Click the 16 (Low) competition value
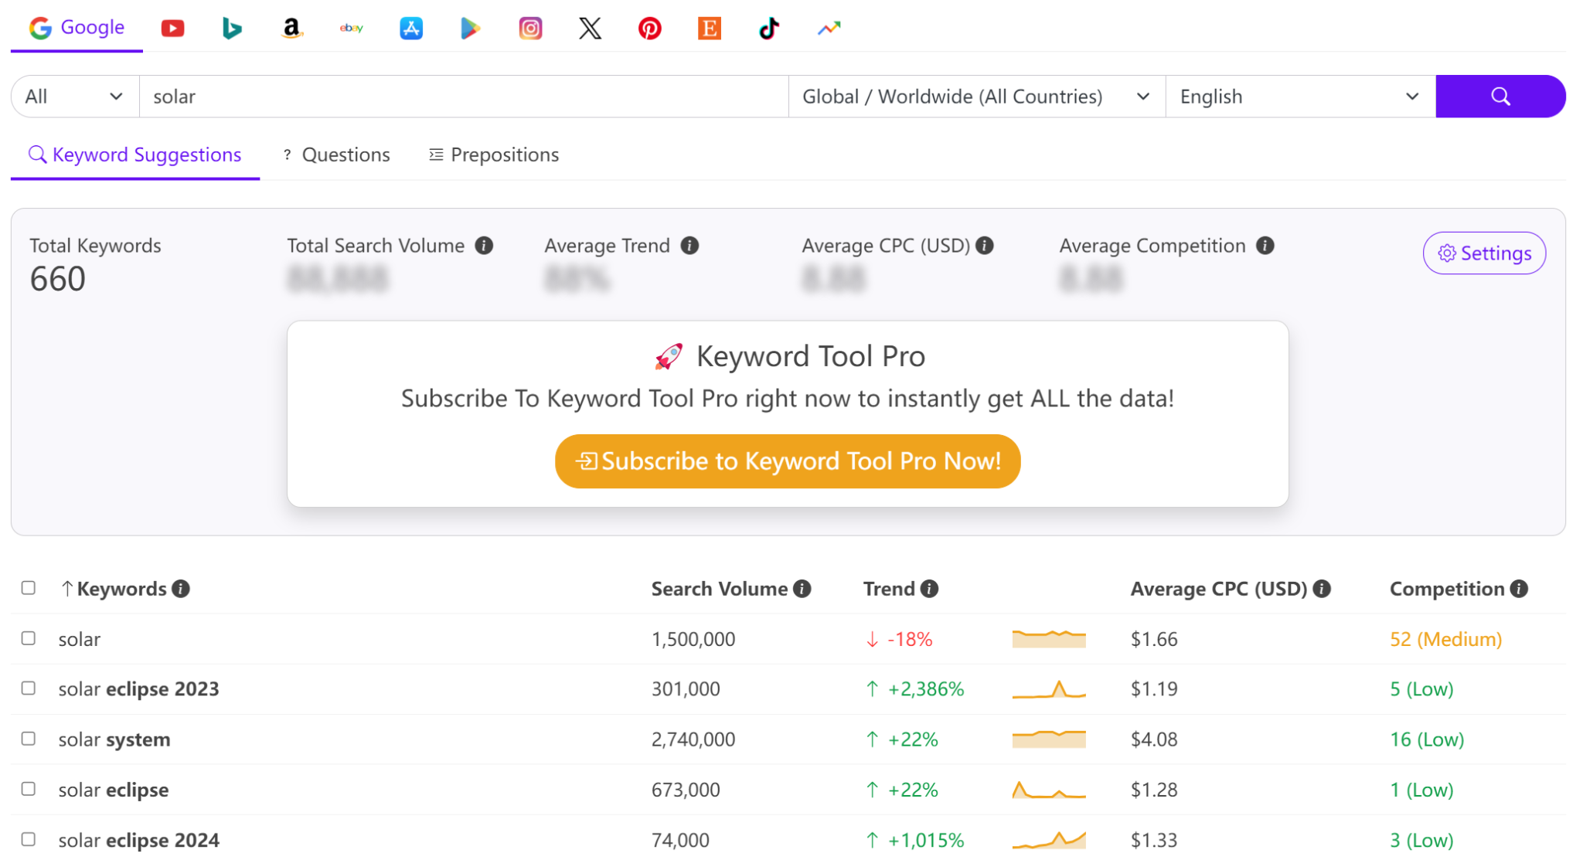 point(1427,739)
